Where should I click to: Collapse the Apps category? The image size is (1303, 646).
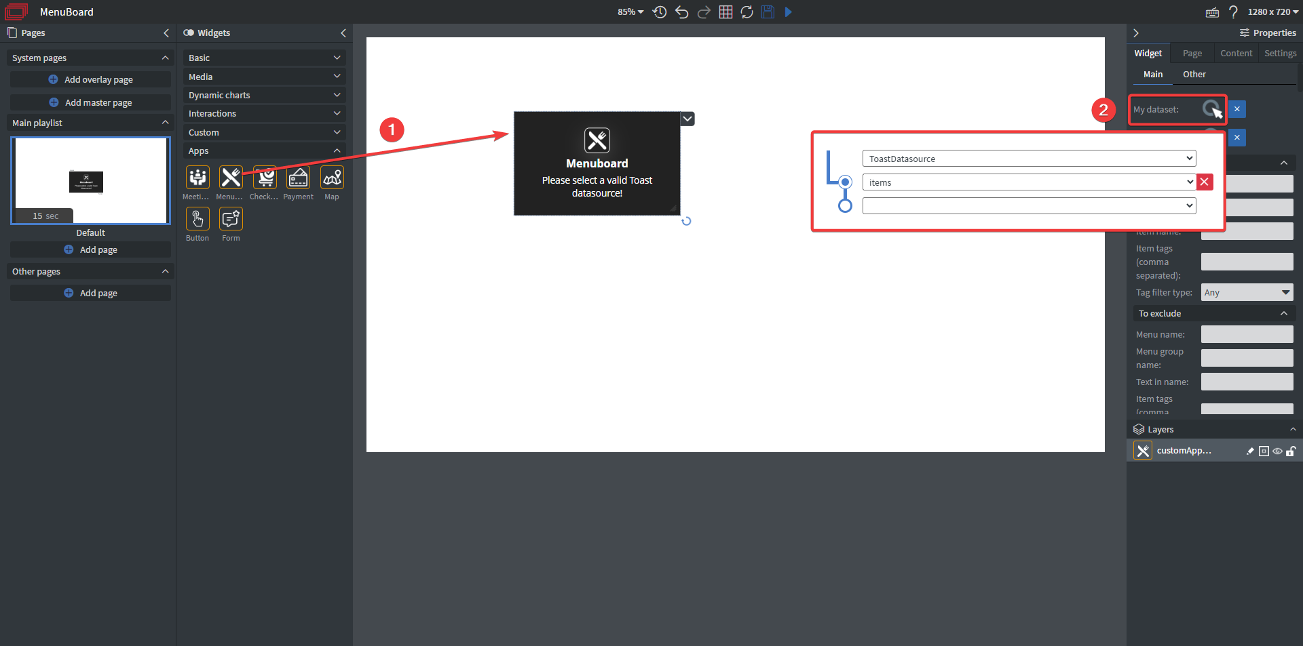(264, 150)
